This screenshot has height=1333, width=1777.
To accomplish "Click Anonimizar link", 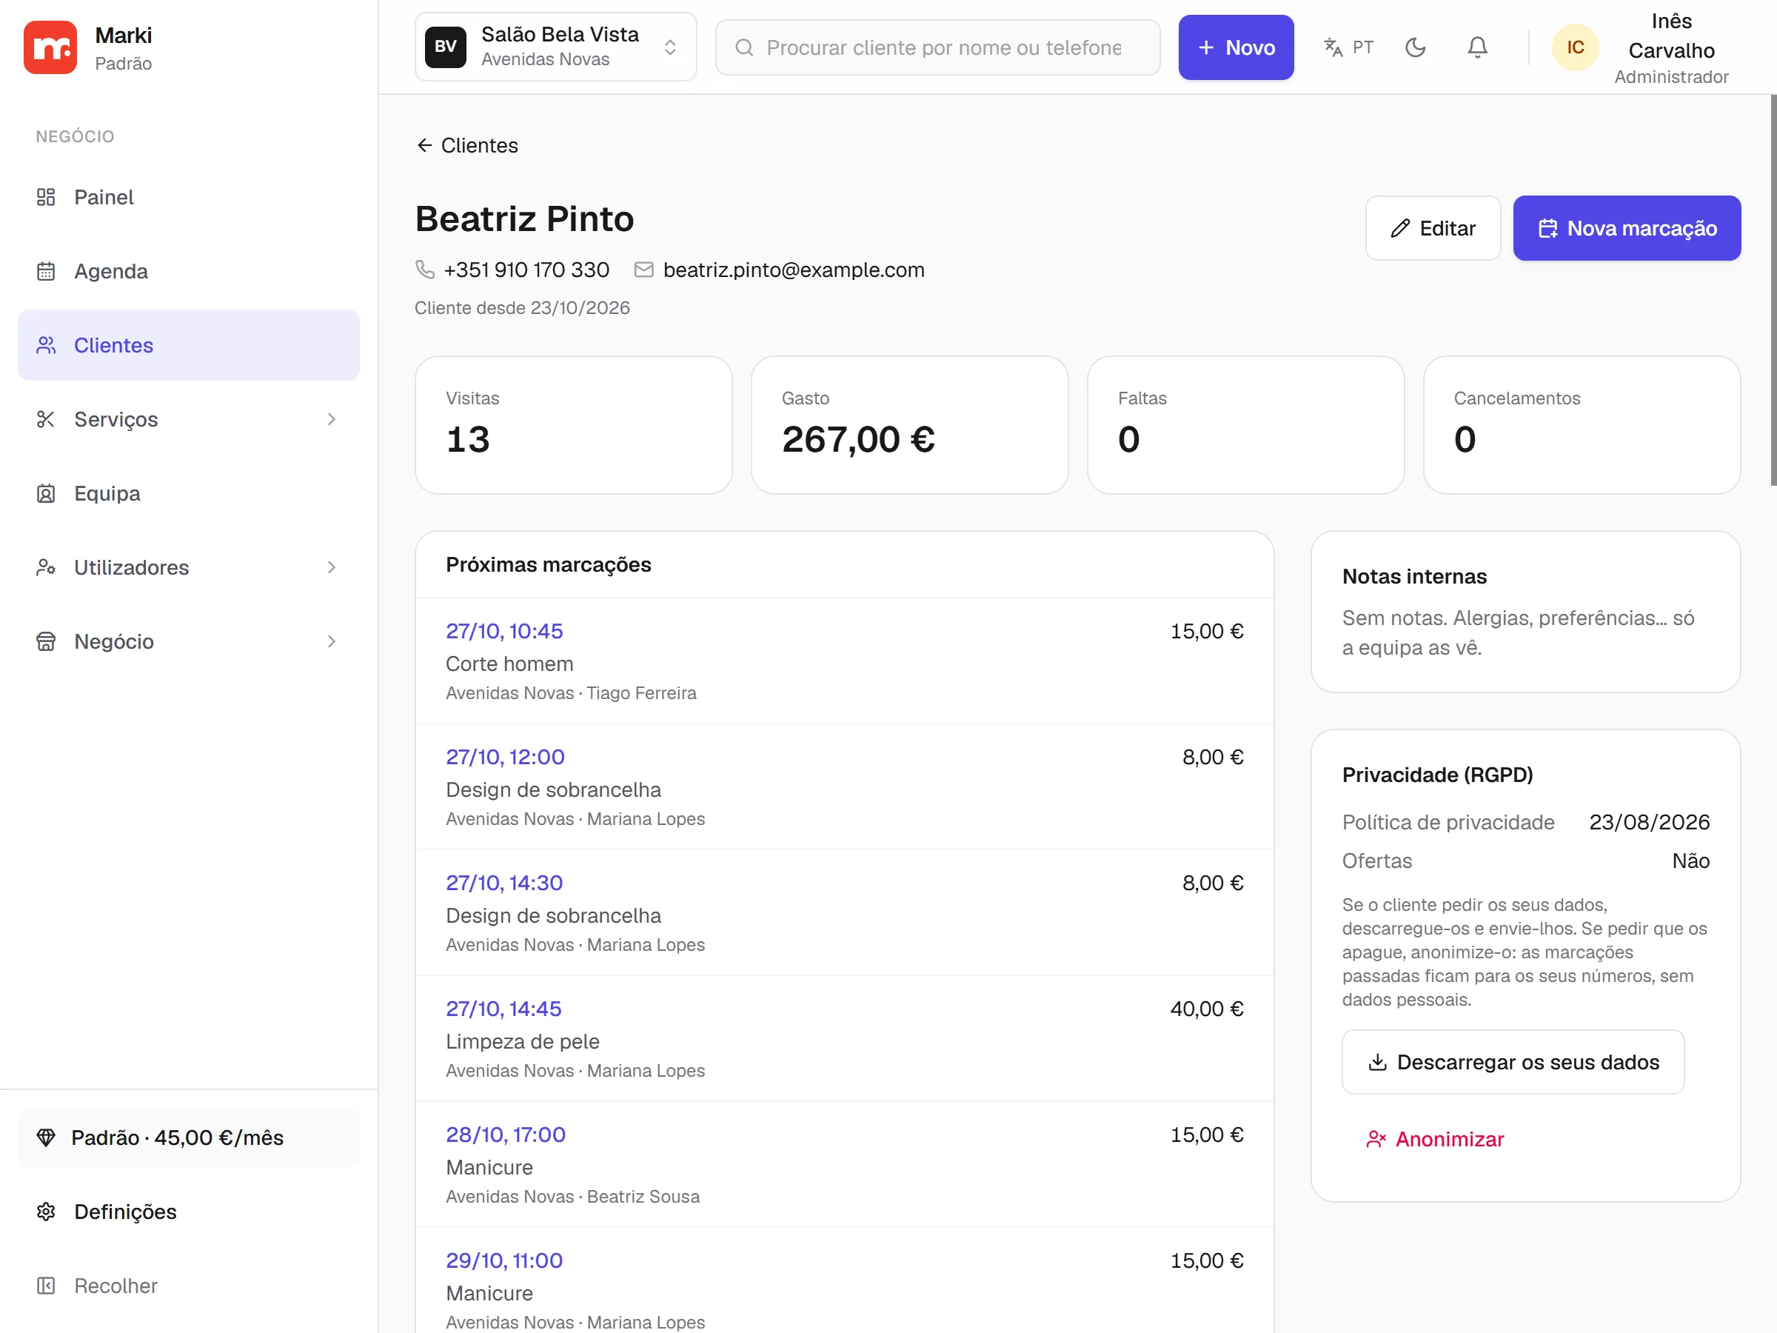I will tap(1435, 1138).
